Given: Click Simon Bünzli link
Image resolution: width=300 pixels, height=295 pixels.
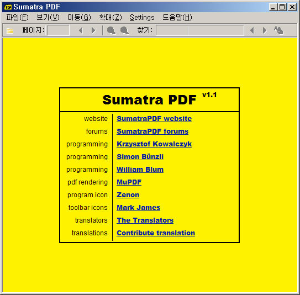Looking at the screenshot, I should 140,157.
